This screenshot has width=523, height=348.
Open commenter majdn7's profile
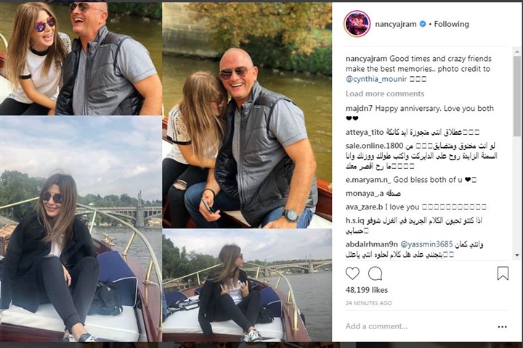pyautogui.click(x=360, y=109)
